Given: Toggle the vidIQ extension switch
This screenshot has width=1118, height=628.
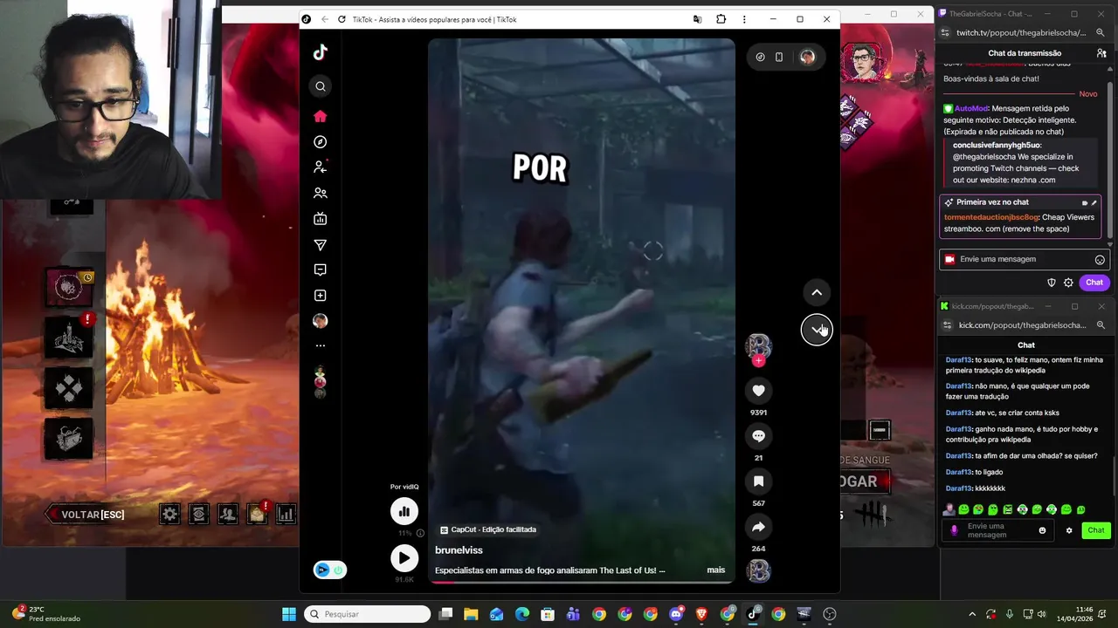Looking at the screenshot, I should [329, 570].
